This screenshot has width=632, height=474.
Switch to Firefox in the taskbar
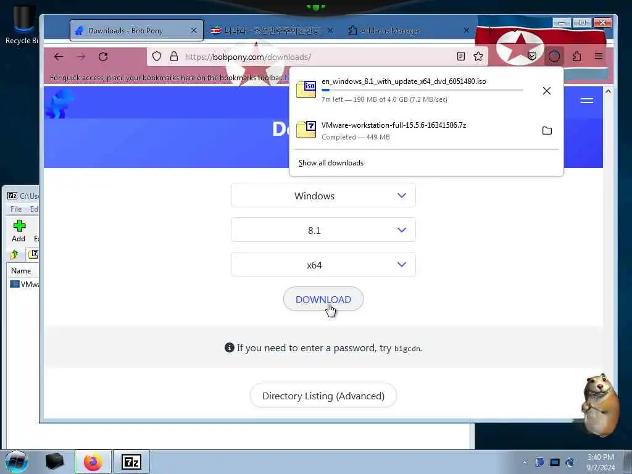click(93, 462)
